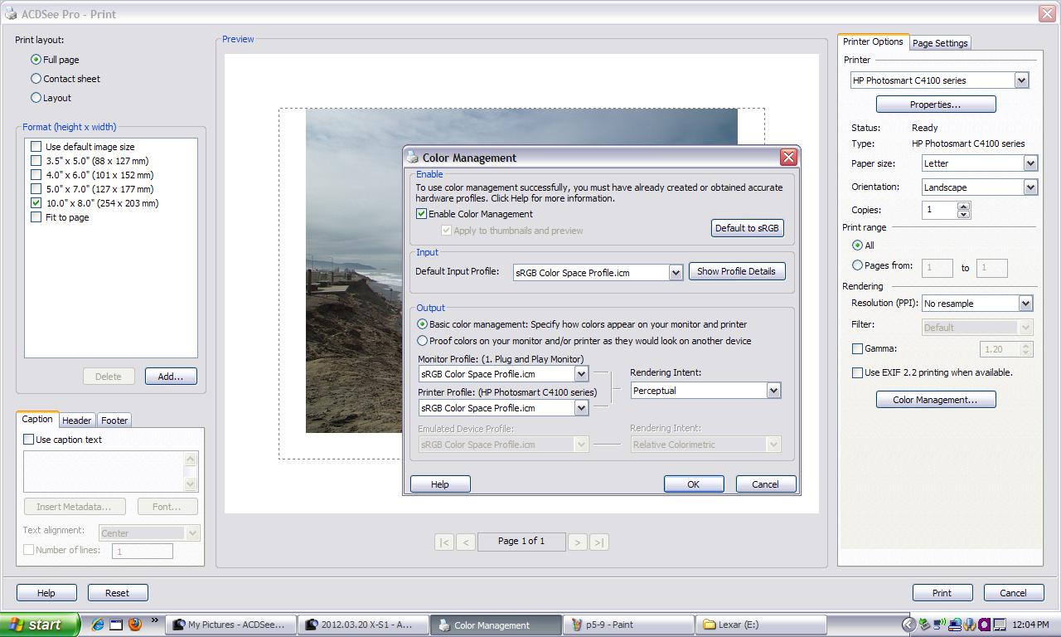The image size is (1061, 637).
Task: Expand hidden system tray icons
Action: click(908, 625)
